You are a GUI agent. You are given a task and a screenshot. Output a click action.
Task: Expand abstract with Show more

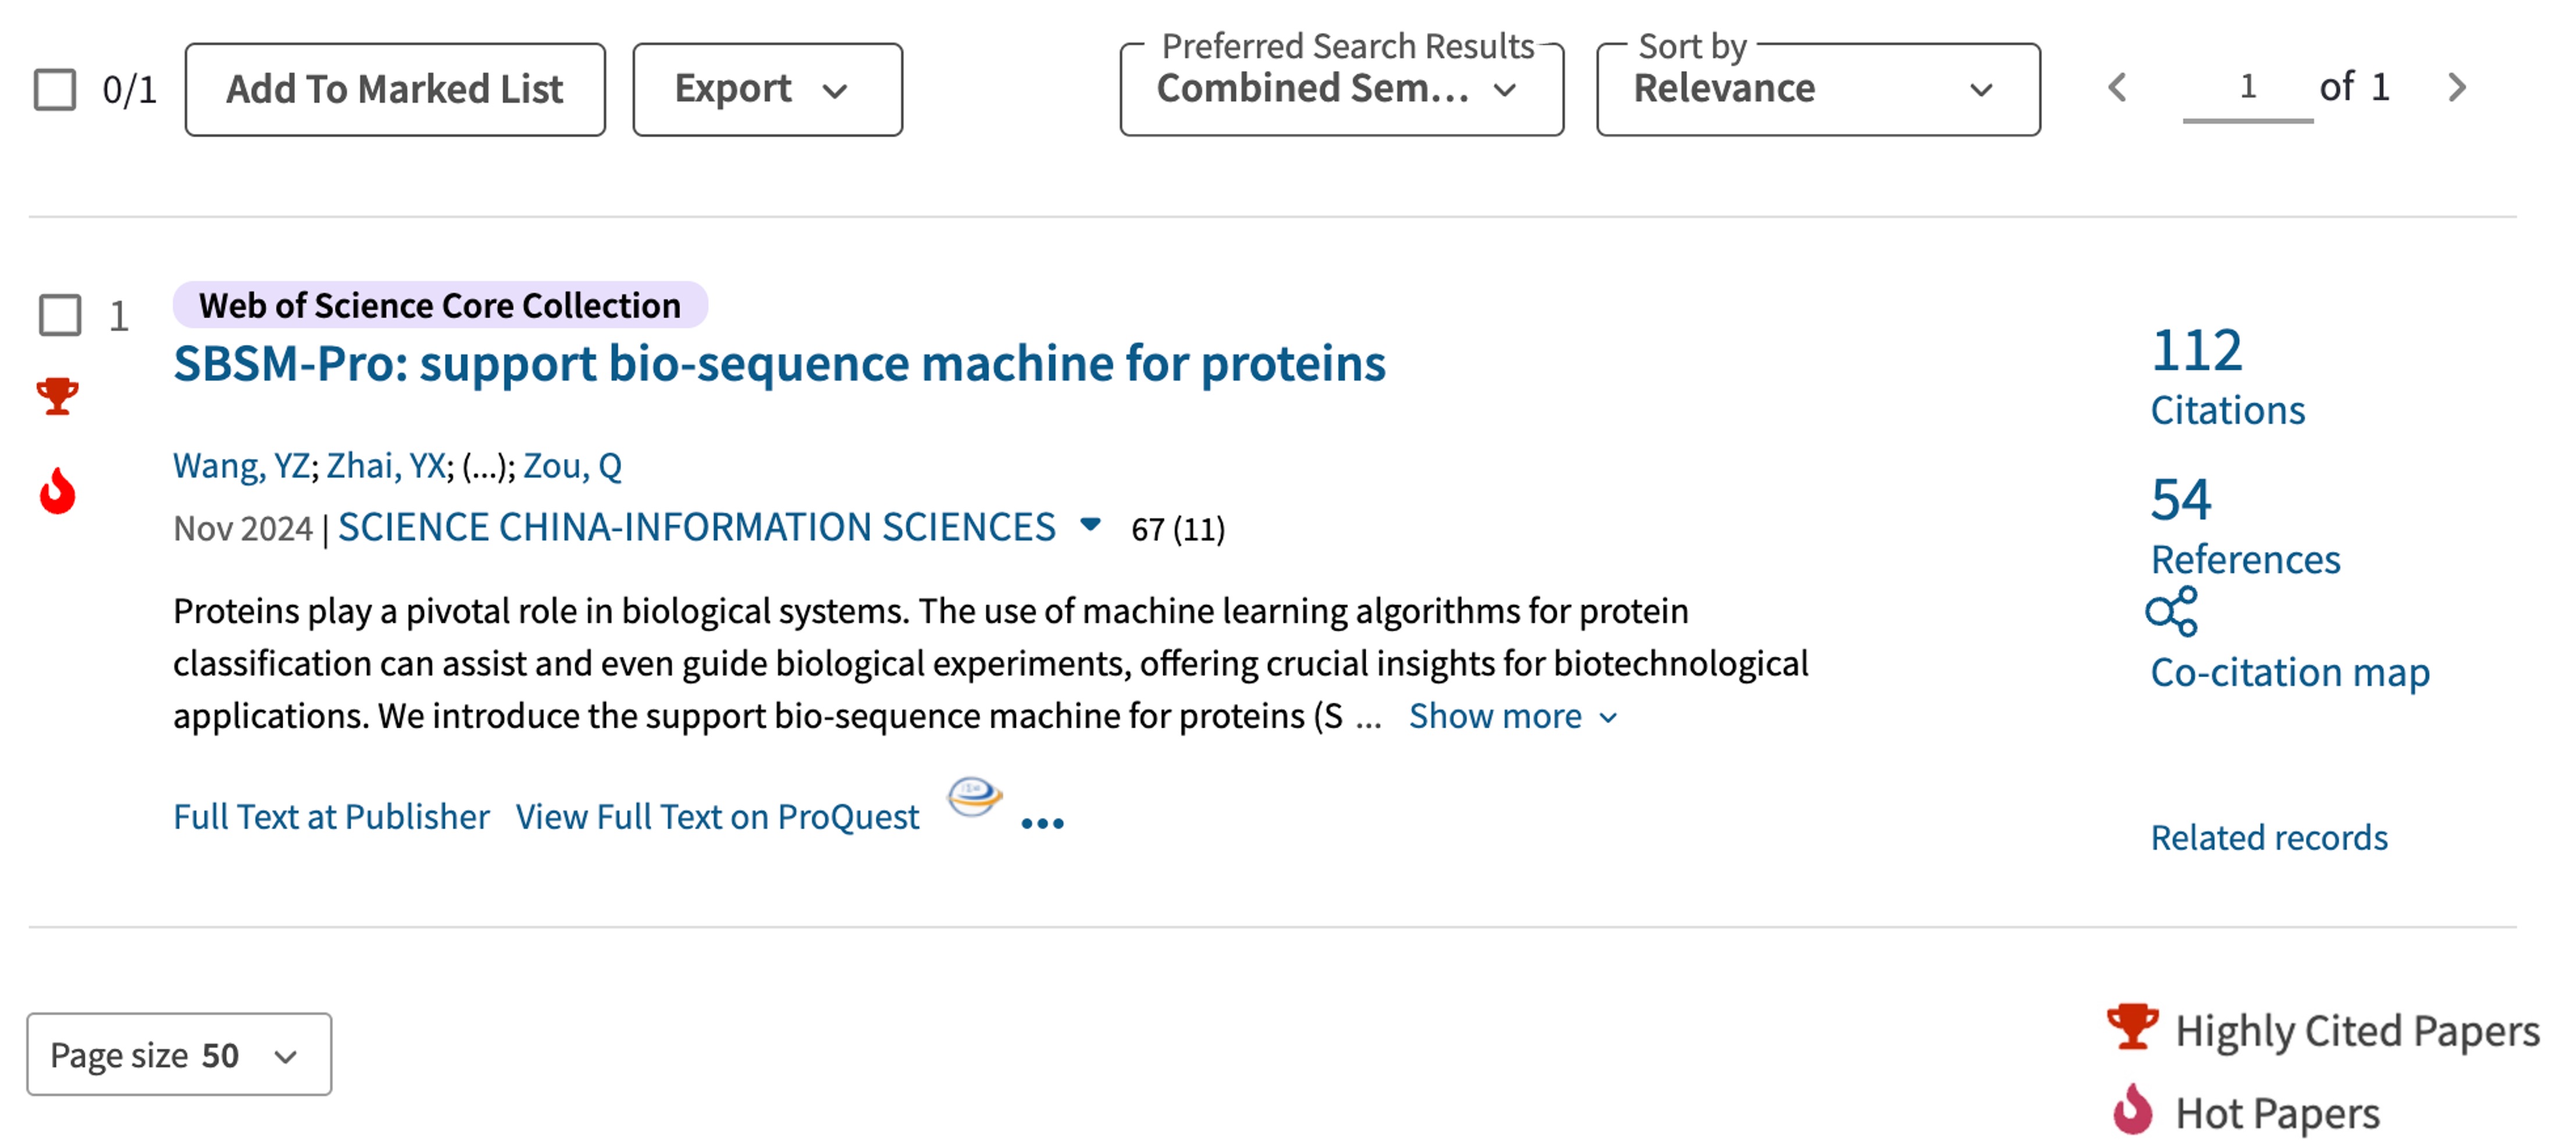(1513, 716)
